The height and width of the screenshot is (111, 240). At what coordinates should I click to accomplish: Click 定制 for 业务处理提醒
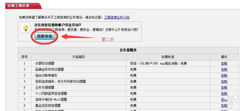tap(224, 88)
